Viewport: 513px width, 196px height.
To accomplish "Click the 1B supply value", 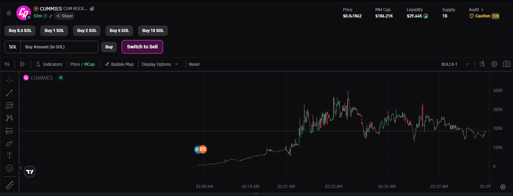I will click(445, 16).
